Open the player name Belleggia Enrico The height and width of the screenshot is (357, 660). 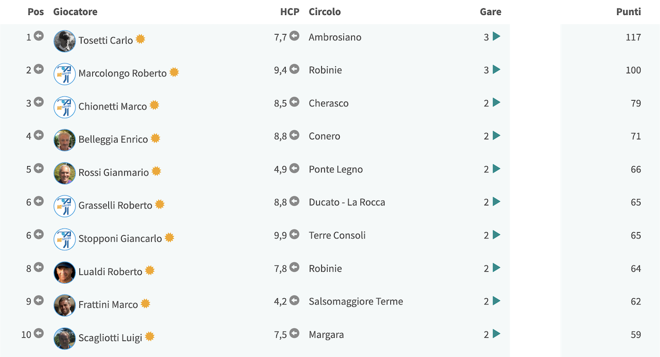[113, 139]
